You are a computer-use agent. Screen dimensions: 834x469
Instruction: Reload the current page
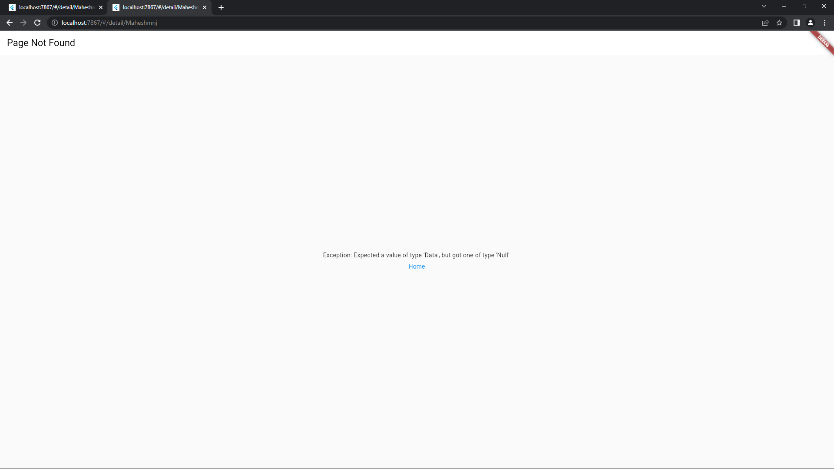click(x=37, y=23)
